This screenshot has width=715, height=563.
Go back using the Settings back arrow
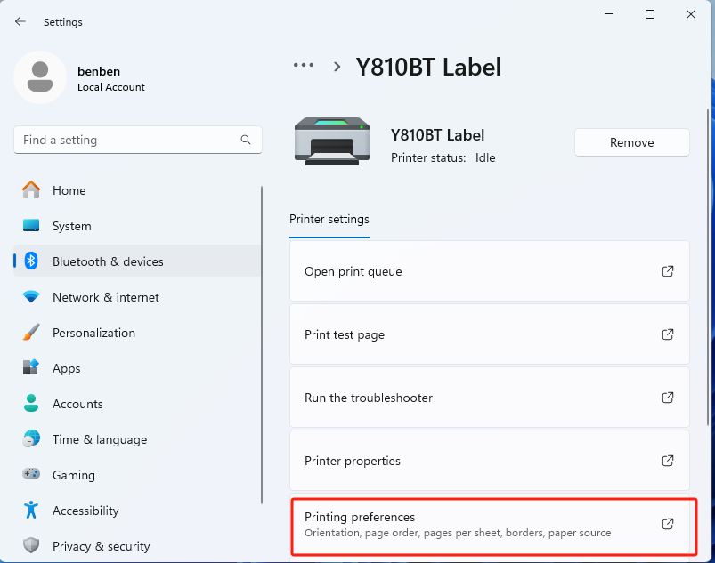(20, 22)
